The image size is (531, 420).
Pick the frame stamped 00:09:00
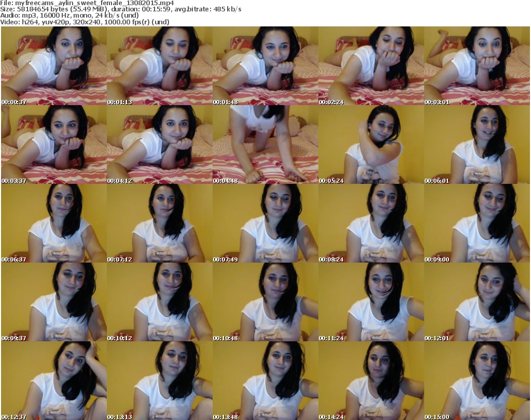coord(477,223)
